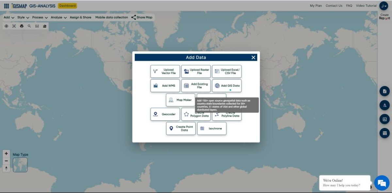Close the Add Data dialog
Viewport: 392px width, 193px height.
point(253,57)
